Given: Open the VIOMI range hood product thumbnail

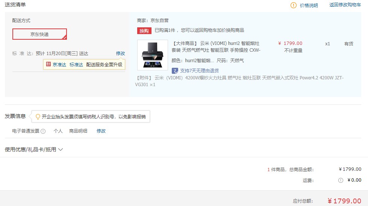Looking at the screenshot, I should click(153, 55).
